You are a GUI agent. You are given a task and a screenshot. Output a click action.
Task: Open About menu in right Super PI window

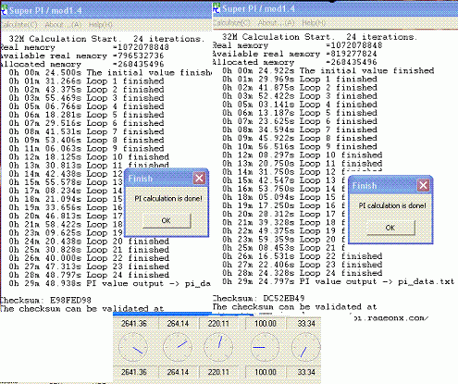coord(276,23)
